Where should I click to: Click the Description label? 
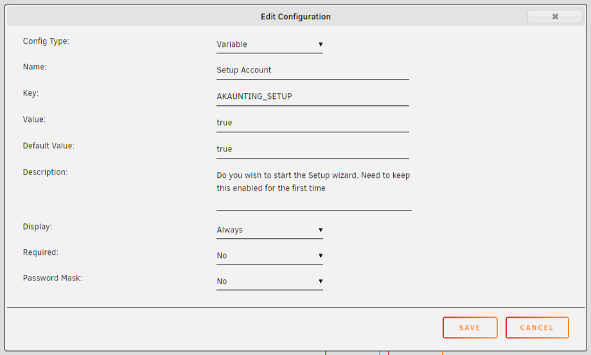click(45, 172)
